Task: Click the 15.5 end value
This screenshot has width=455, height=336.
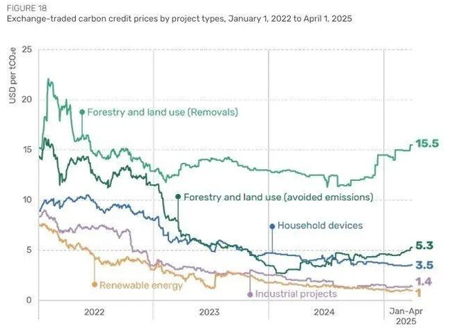Action: coord(426,144)
